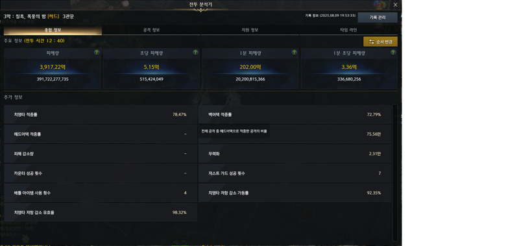Select the 치명타 적중률 stat row
The image size is (519, 246).
[x=101, y=114]
